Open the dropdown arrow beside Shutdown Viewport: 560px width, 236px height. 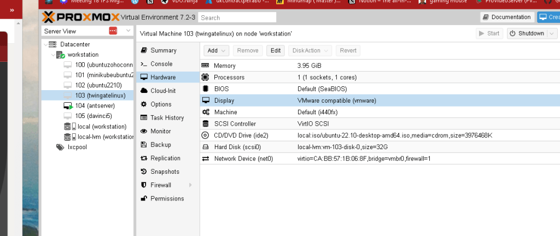click(552, 33)
